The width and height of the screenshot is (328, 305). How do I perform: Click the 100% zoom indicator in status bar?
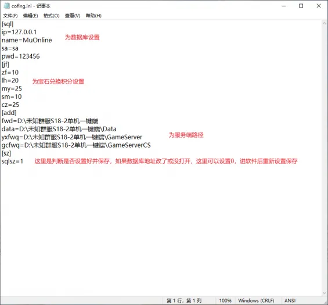[x=225, y=300]
